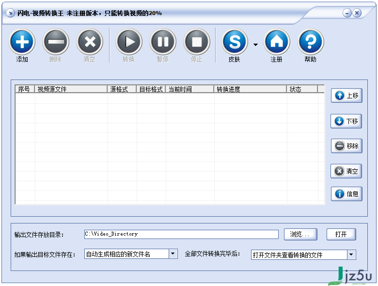
Task: Open the 皮肤 (Skin) S icon
Action: click(x=235, y=42)
